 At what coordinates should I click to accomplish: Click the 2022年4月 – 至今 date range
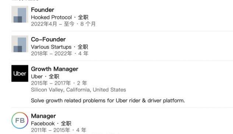[x=53, y=24]
